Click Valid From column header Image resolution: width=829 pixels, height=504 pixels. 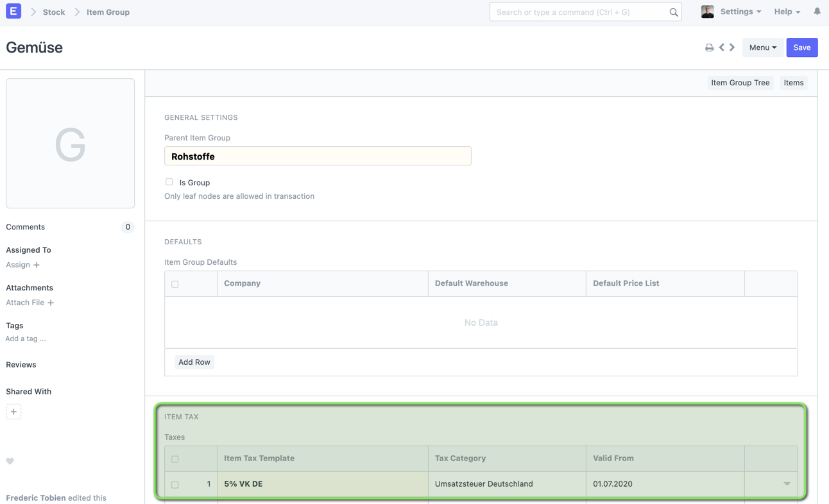point(665,458)
